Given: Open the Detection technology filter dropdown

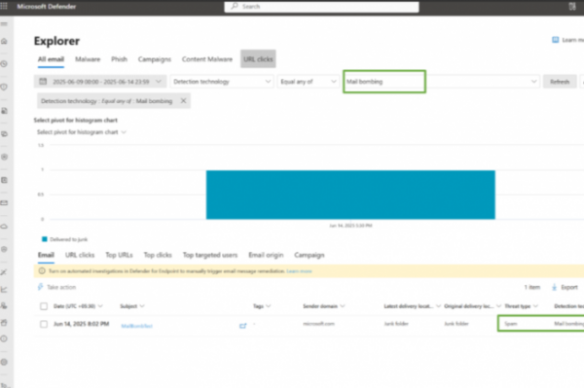Looking at the screenshot, I should [x=222, y=82].
